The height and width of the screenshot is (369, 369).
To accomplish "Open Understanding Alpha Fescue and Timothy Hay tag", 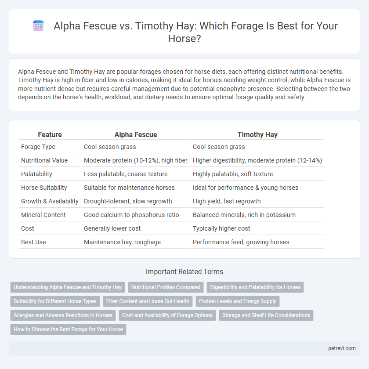I will [x=68, y=287].
